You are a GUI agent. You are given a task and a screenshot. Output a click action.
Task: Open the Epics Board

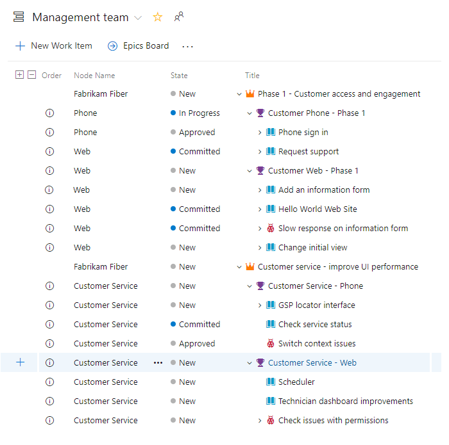coord(139,46)
